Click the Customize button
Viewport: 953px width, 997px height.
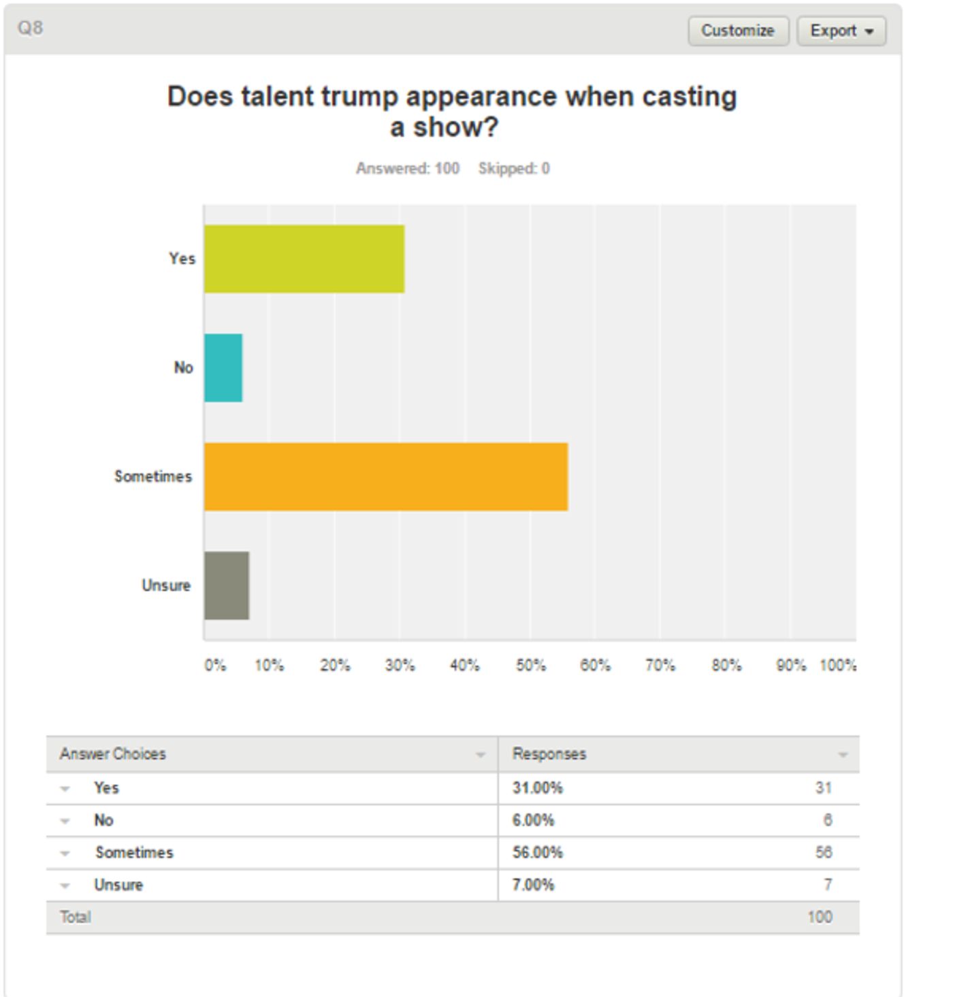[x=738, y=31]
